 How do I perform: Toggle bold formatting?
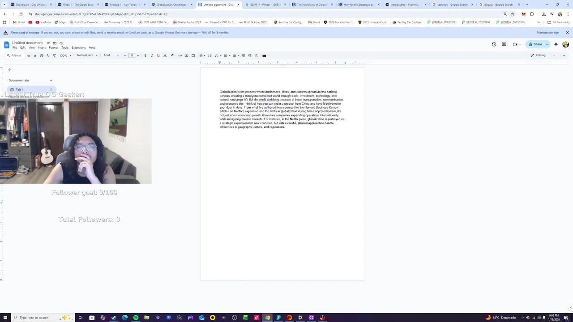click(145, 55)
